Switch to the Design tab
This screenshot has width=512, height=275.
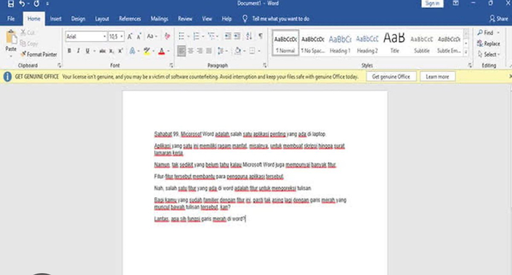78,19
